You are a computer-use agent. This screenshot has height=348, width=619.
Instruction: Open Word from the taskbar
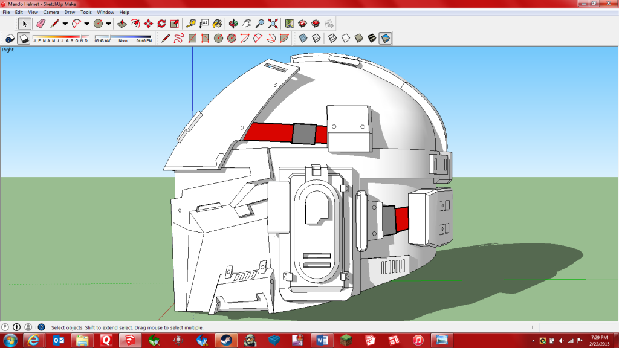pos(322,340)
